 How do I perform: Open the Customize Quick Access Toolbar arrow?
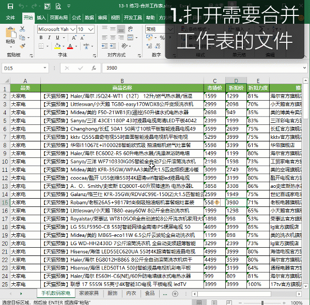click(x=69, y=6)
